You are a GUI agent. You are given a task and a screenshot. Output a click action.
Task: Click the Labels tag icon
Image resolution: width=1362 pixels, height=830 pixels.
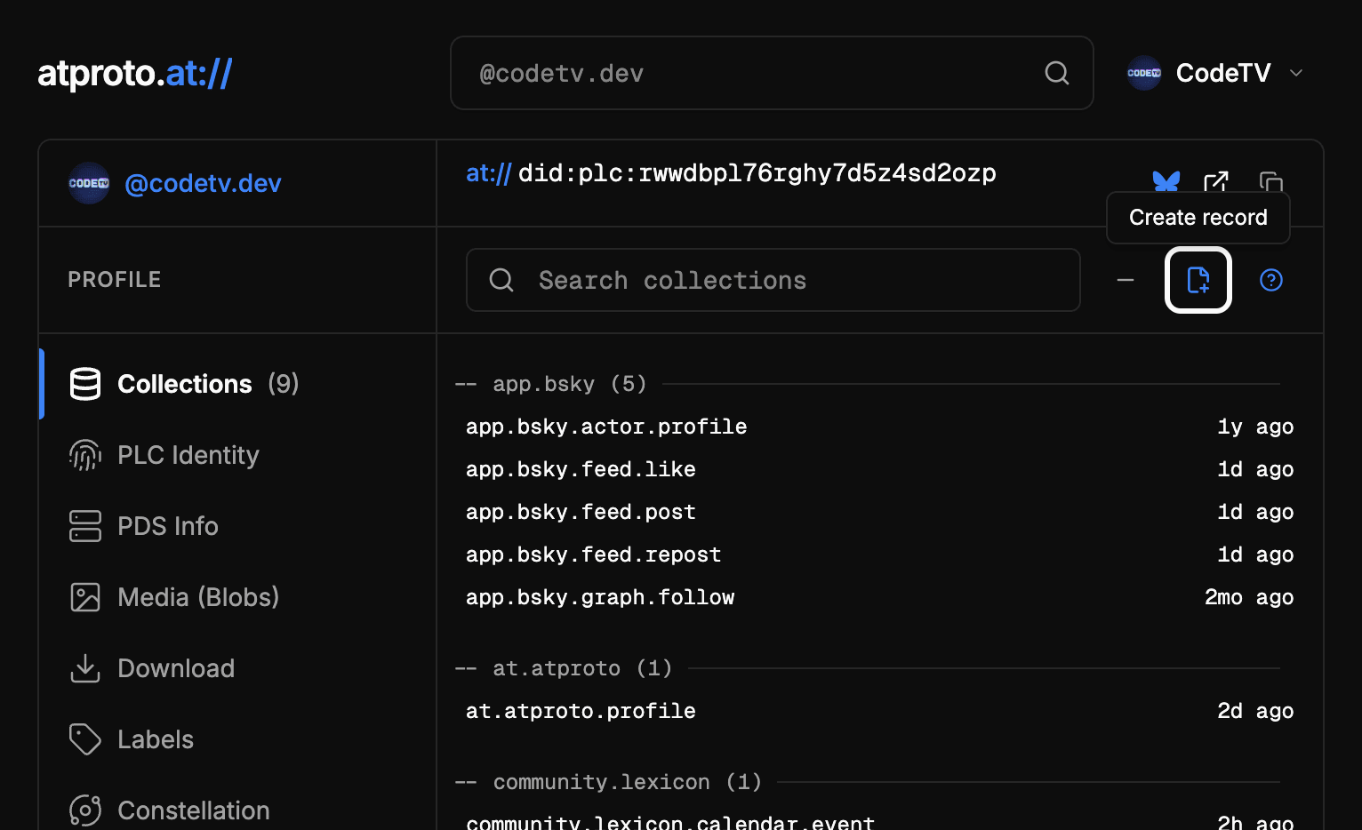coord(85,739)
